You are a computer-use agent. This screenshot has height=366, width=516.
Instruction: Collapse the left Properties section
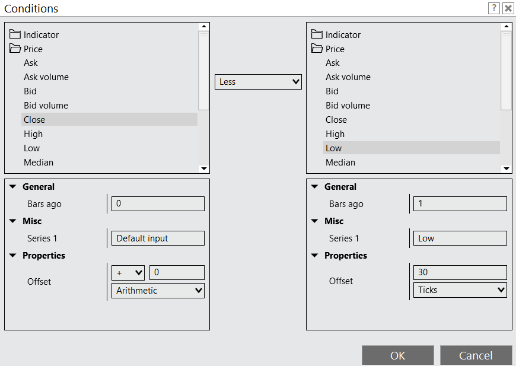coord(13,256)
